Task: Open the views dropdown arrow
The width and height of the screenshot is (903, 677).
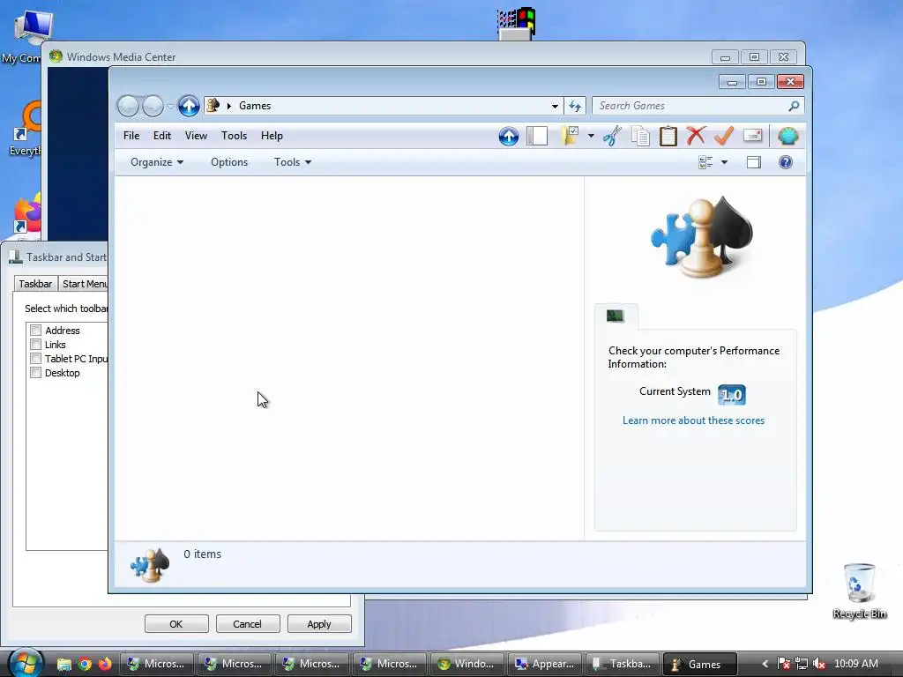Action: 725,162
